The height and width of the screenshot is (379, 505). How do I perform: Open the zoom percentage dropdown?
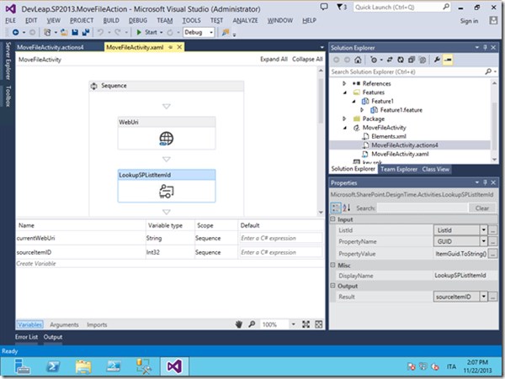293,324
